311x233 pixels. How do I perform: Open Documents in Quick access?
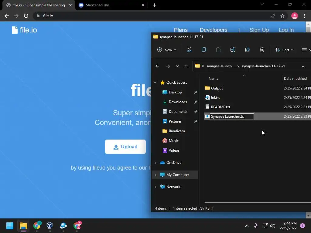[178, 112]
